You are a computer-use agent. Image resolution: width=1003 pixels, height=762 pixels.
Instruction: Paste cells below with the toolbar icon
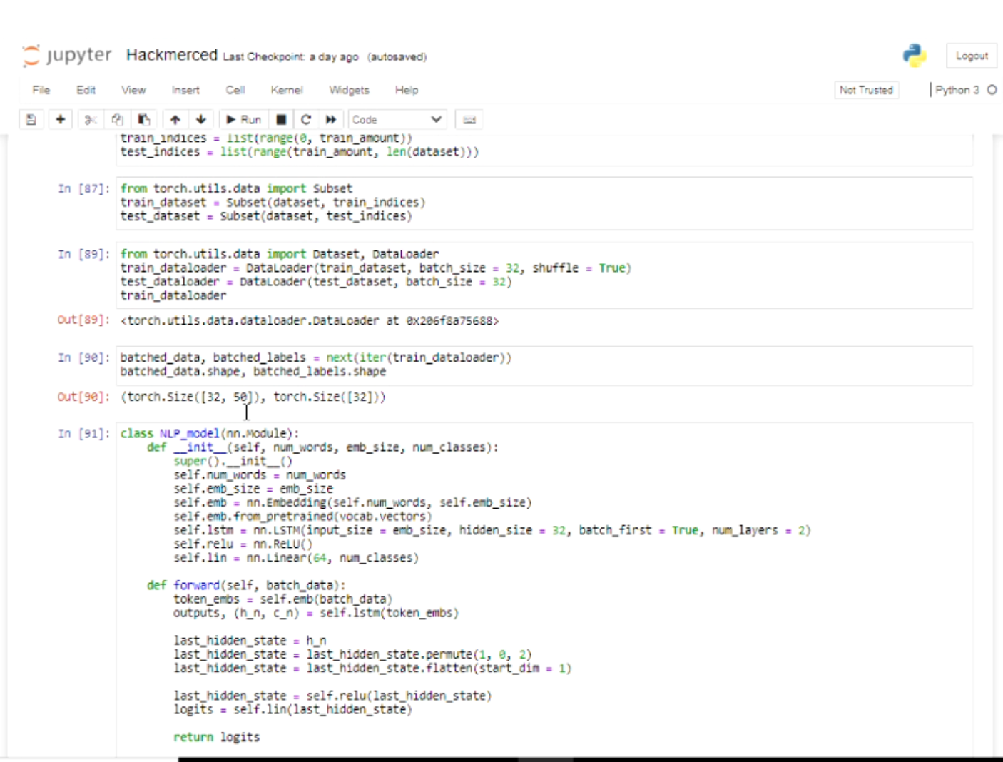[x=143, y=120]
